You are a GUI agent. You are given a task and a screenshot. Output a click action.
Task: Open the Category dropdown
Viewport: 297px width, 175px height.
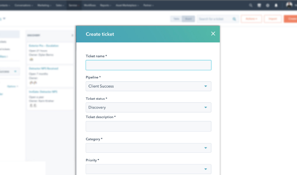click(148, 148)
